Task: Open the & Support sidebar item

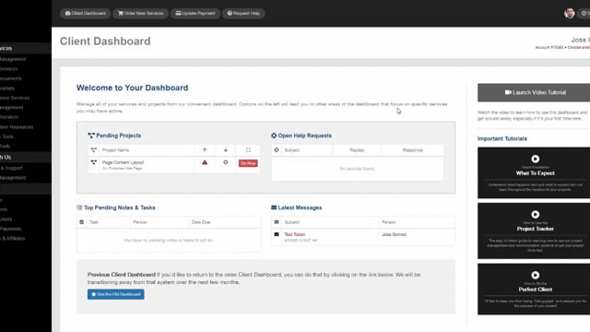Action: point(12,168)
